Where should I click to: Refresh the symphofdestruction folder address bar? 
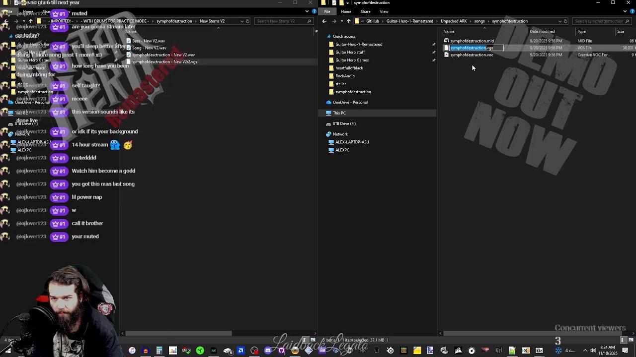pyautogui.click(x=565, y=21)
